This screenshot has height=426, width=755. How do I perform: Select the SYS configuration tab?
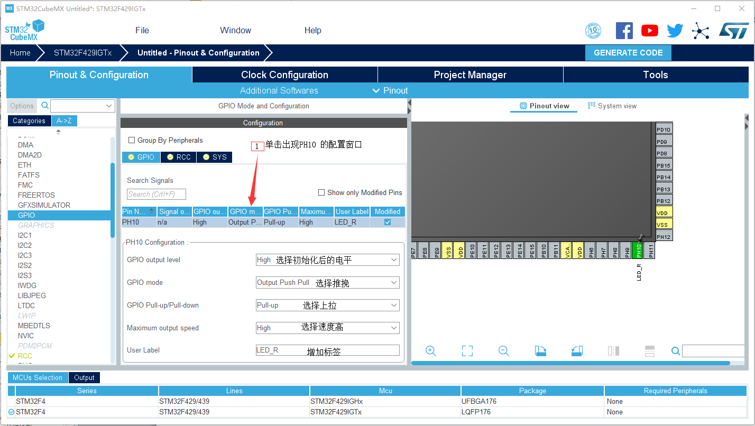click(x=214, y=157)
